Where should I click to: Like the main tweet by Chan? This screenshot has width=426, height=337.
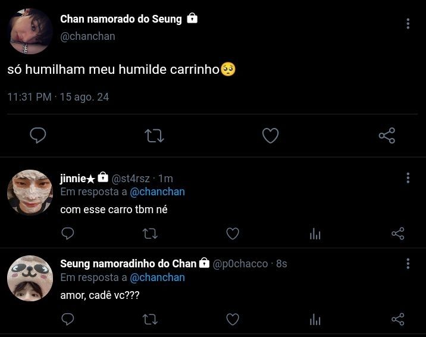tap(270, 135)
